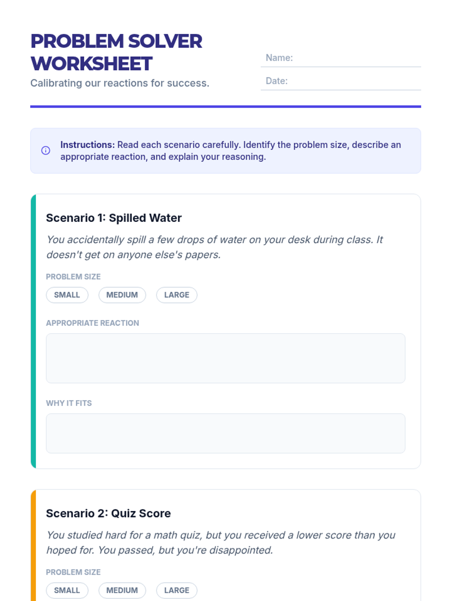Click the Problem Solver Worksheet title
This screenshot has height=601, width=451.
(116, 52)
